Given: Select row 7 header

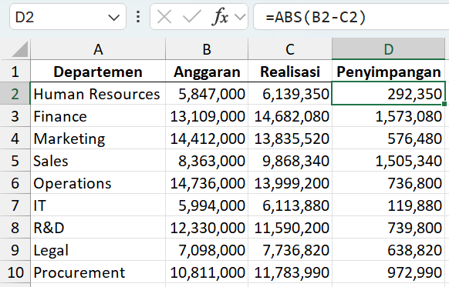Looking at the screenshot, I should pyautogui.click(x=15, y=205).
